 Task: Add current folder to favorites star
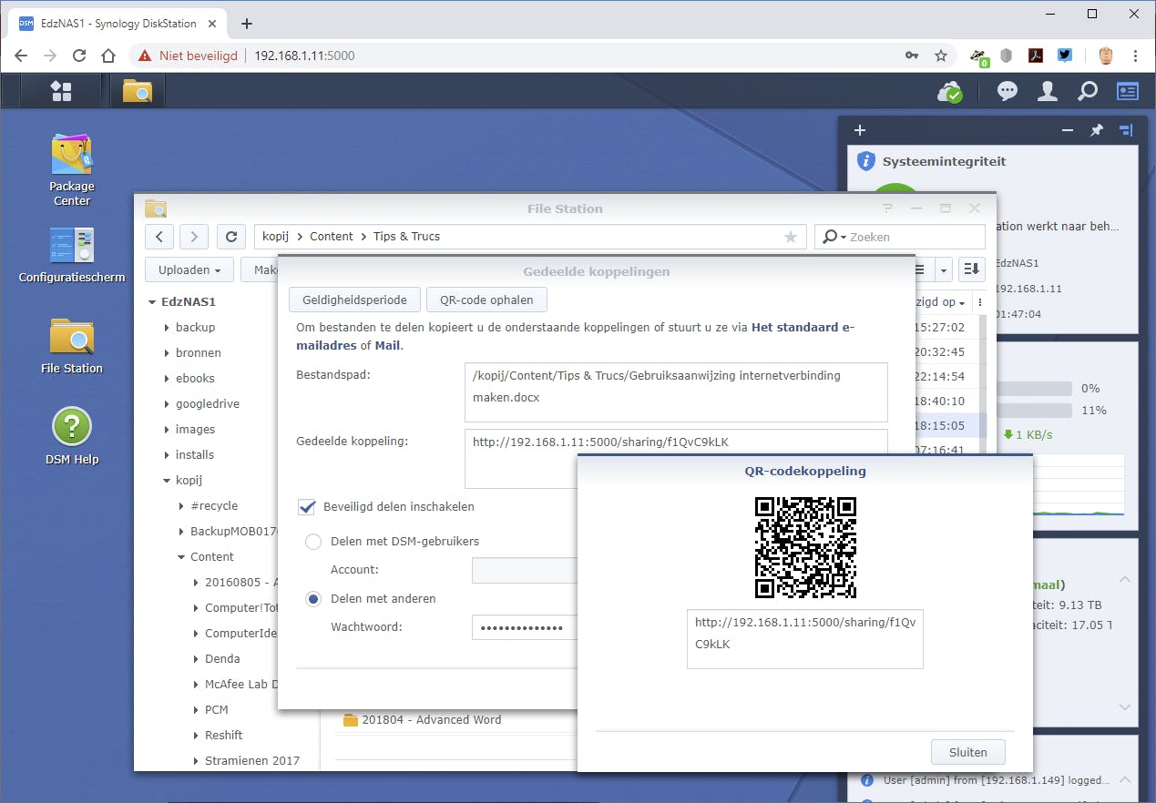click(x=791, y=237)
